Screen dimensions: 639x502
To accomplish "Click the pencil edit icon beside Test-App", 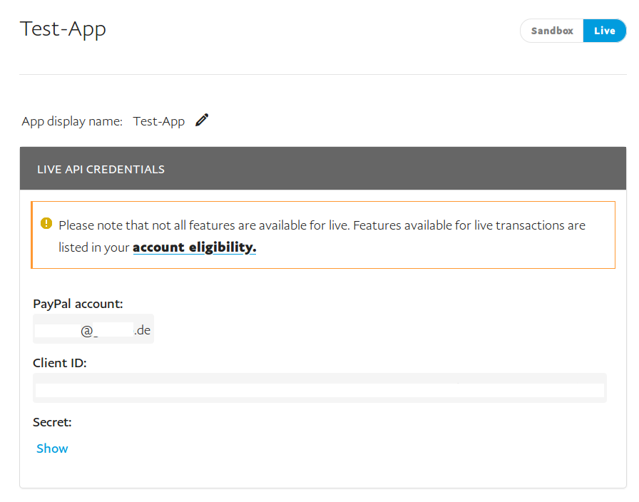I will click(202, 121).
